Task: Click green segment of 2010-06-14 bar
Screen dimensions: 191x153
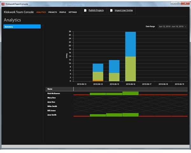Action: (98, 76)
